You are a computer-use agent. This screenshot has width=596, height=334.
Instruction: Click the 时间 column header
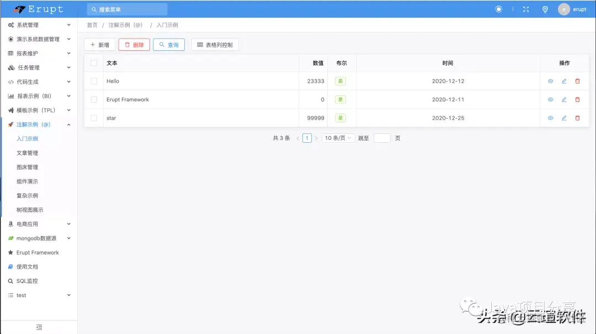(448, 63)
